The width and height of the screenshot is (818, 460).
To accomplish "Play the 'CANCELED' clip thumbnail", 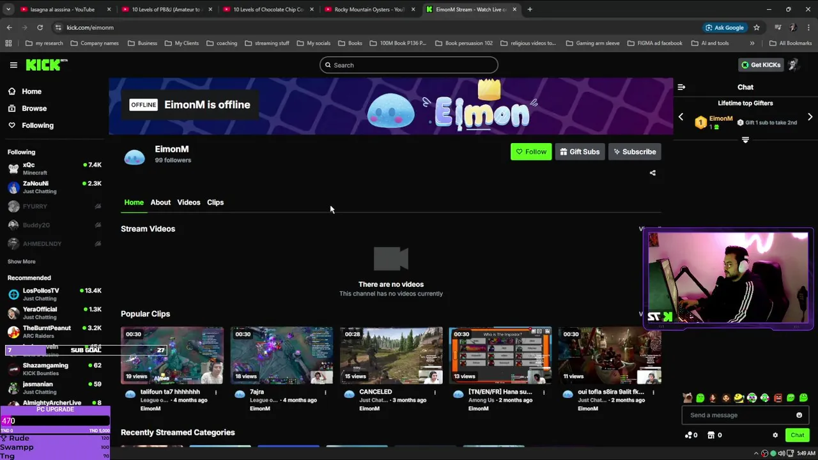I will 391,355.
